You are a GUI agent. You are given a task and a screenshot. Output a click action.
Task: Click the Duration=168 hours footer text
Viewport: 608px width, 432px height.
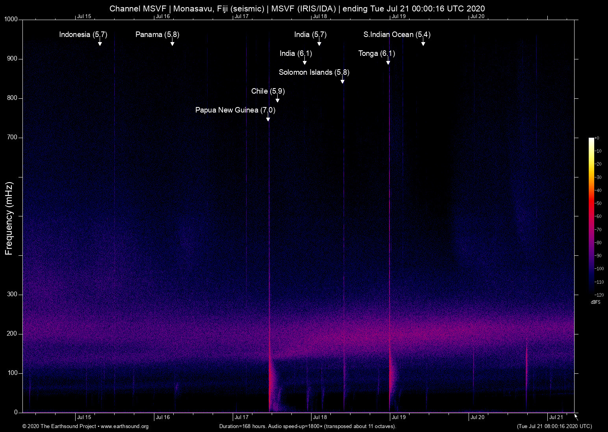pyautogui.click(x=308, y=426)
